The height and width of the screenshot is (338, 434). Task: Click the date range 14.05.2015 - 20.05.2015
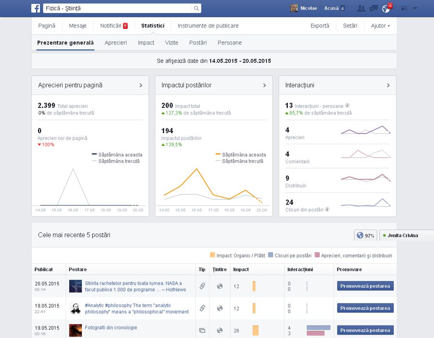click(240, 61)
